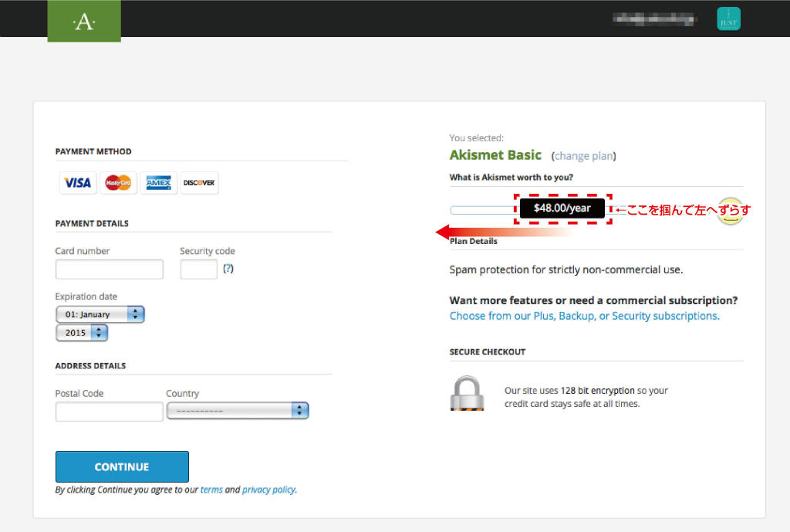
Task: Click the 'You selected:' text
Action: click(476, 137)
